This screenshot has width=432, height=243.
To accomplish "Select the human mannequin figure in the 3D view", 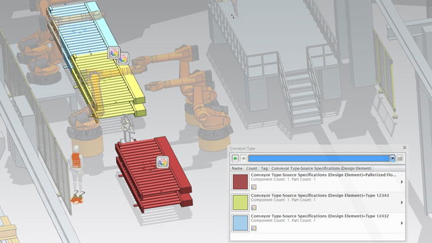I will (x=77, y=175).
